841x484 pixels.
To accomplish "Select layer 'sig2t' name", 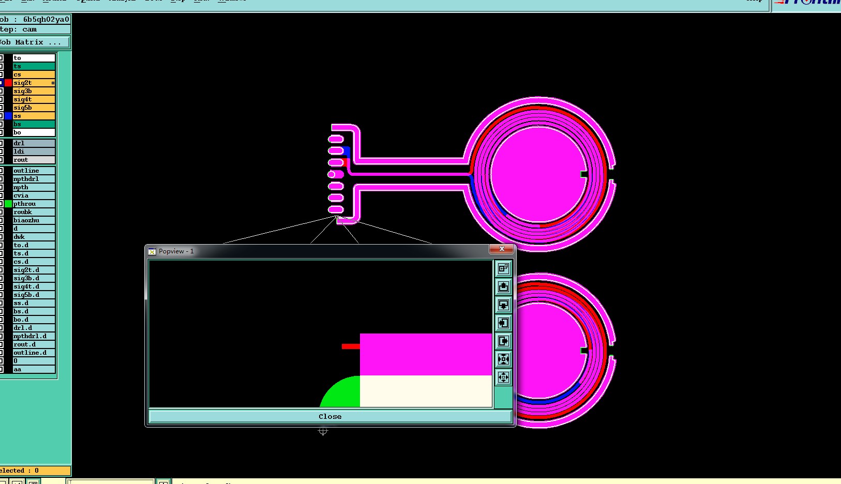I will click(x=34, y=83).
